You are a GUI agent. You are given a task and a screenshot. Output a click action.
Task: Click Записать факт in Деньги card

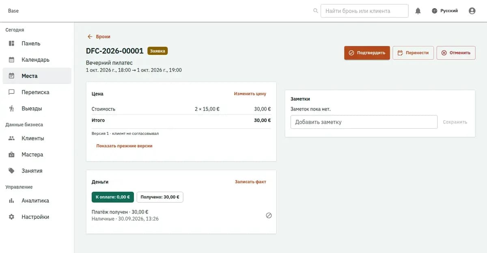pyautogui.click(x=250, y=182)
